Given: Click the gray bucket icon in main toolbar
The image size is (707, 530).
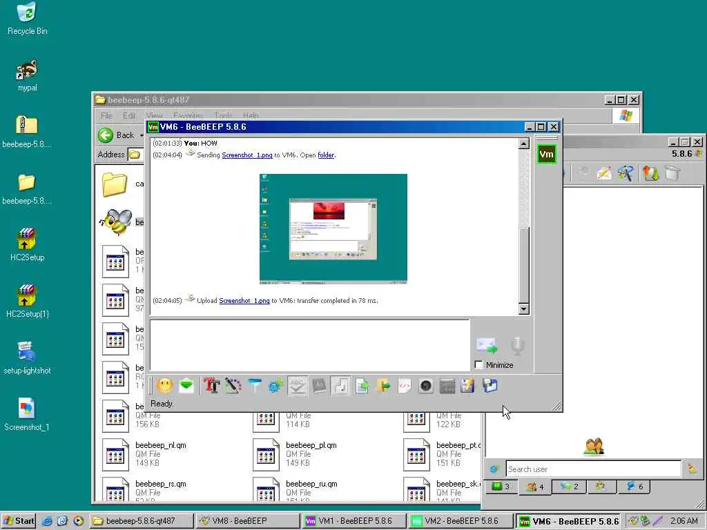Looking at the screenshot, I should coord(672,173).
